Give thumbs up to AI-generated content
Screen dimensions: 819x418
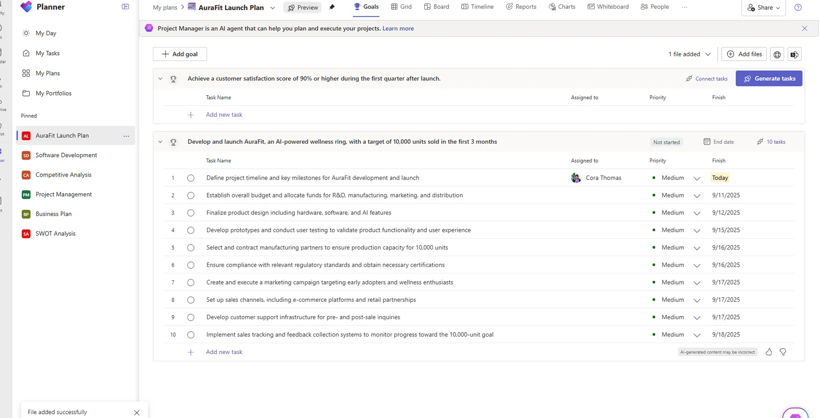[x=769, y=352]
